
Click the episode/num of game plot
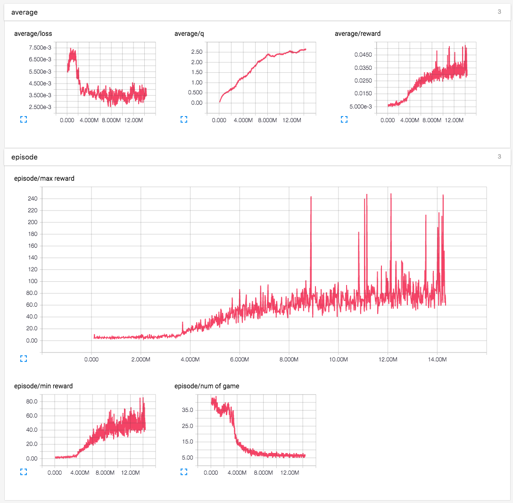click(257, 430)
